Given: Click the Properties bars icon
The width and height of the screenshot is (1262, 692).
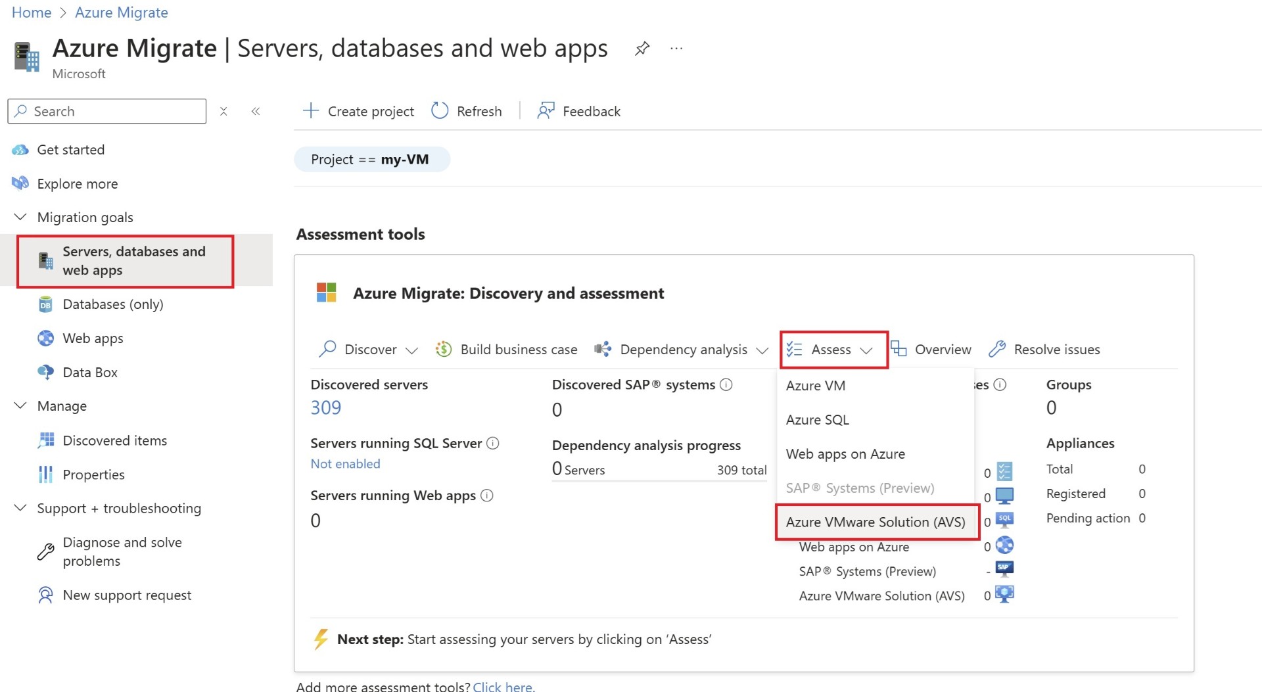Looking at the screenshot, I should point(45,474).
